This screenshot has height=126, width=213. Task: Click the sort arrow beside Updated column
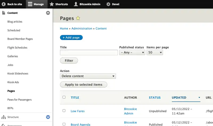point(199,97)
